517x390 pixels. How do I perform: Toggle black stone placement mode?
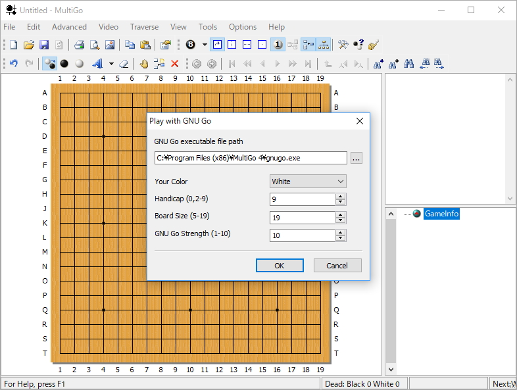(x=64, y=64)
